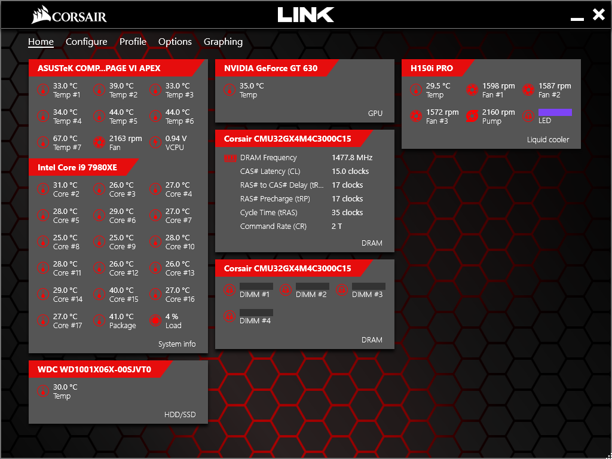Click the Core #5 label
The width and height of the screenshot is (612, 459).
pyautogui.click(x=66, y=221)
